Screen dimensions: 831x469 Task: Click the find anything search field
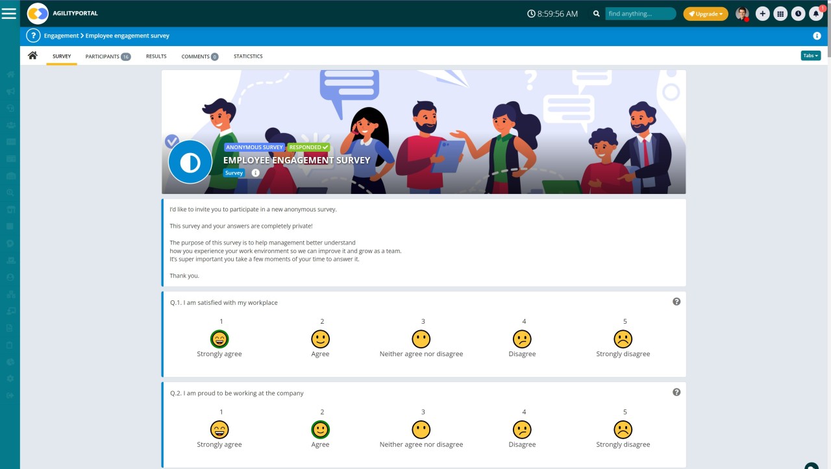coord(640,12)
